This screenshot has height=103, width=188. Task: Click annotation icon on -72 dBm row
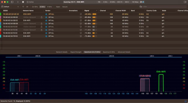click(81, 33)
